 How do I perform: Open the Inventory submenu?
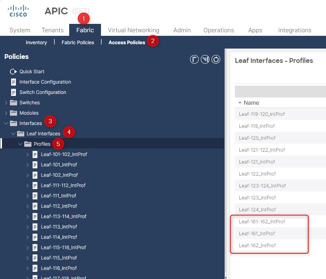(36, 43)
